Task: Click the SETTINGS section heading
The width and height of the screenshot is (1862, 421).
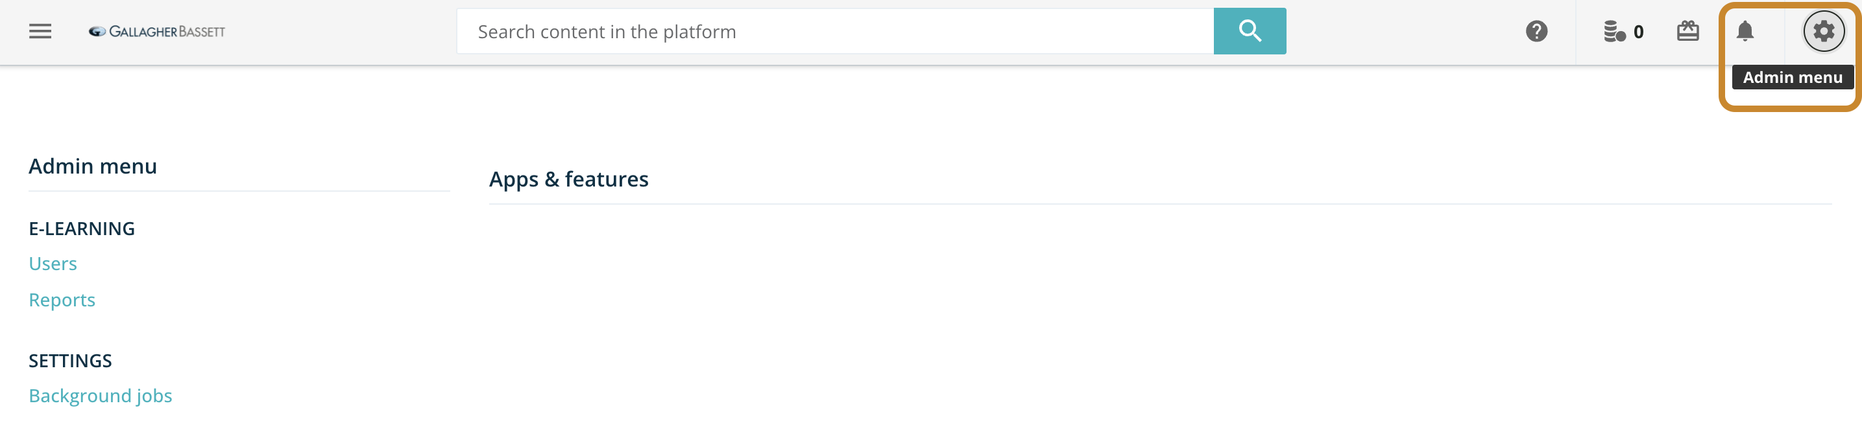Action: point(70,361)
